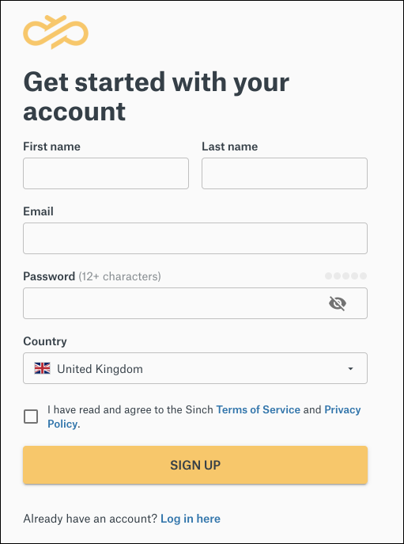Image resolution: width=404 pixels, height=544 pixels.
Task: Follow the Log in here link
Action: point(191,519)
